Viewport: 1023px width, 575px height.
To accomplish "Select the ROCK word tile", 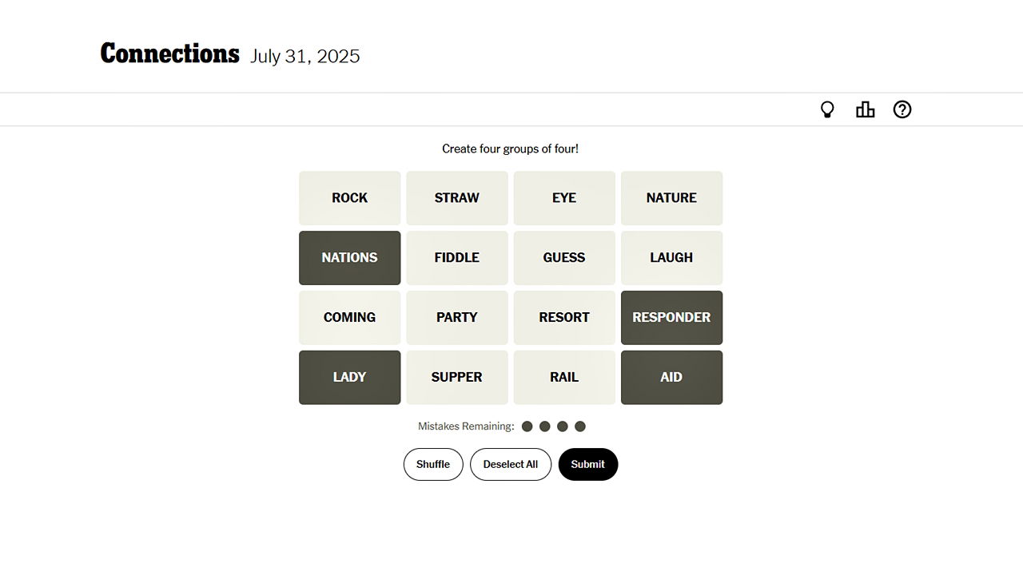I will (x=349, y=198).
